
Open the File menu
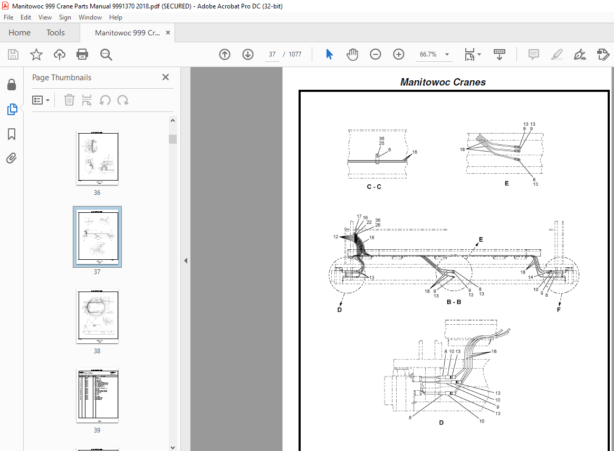click(x=8, y=17)
